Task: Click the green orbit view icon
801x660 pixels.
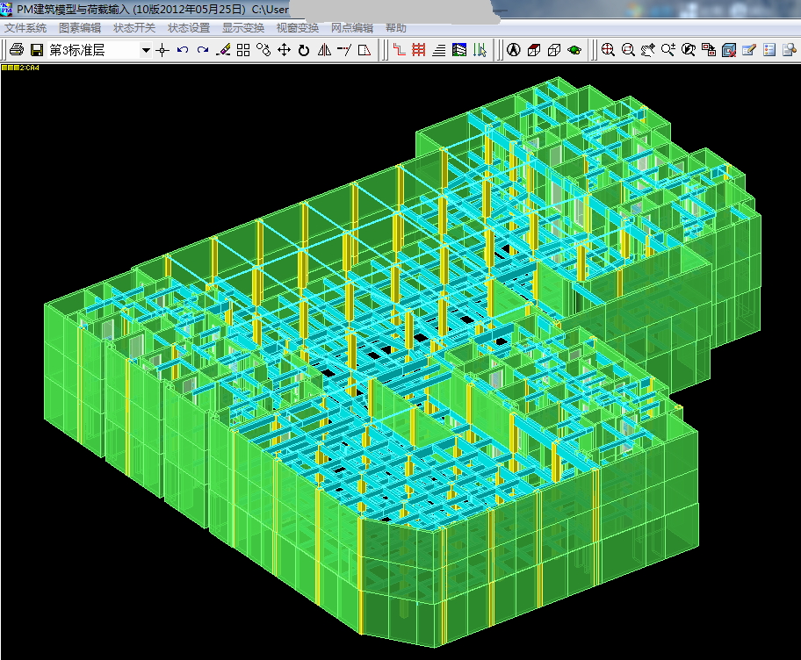Action: 574,50
